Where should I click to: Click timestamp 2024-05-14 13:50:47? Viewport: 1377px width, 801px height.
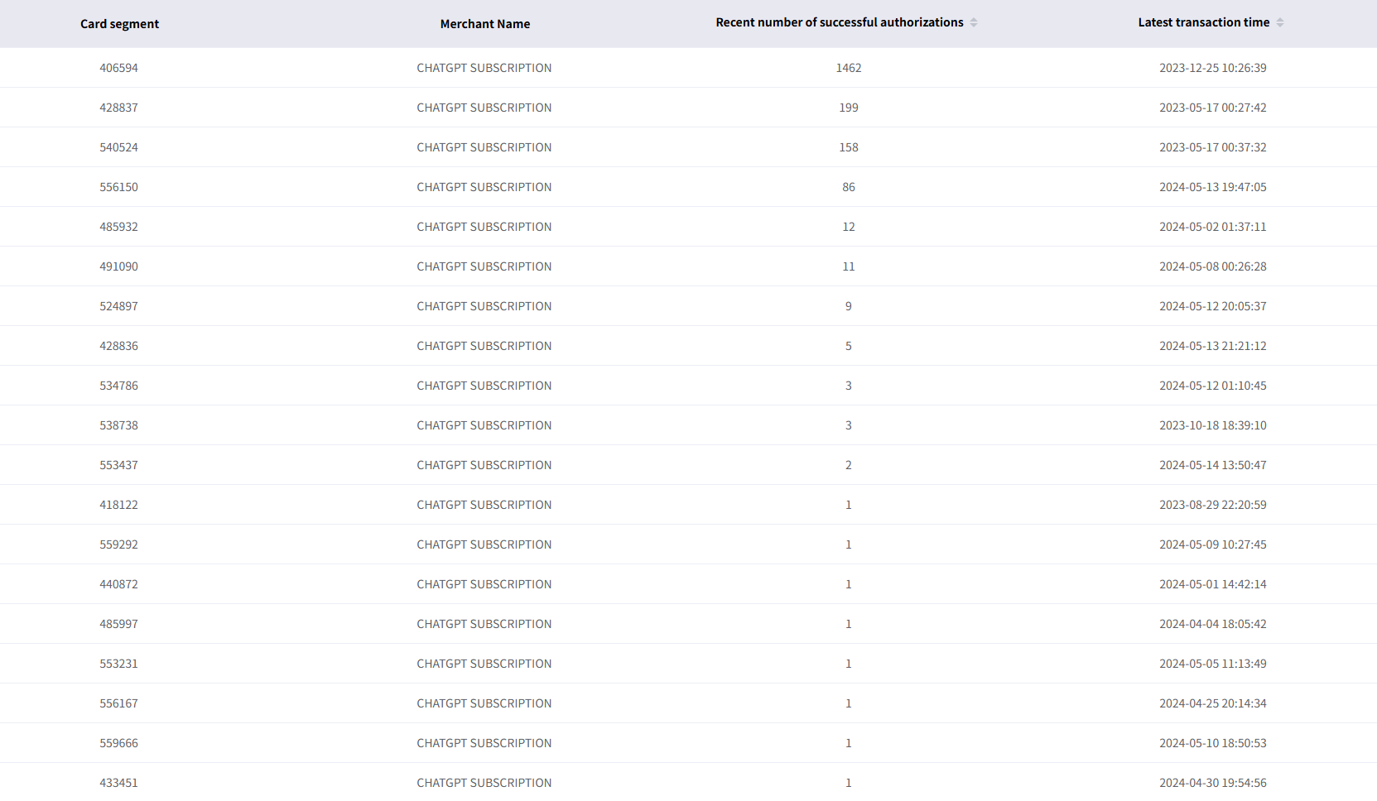click(1212, 465)
